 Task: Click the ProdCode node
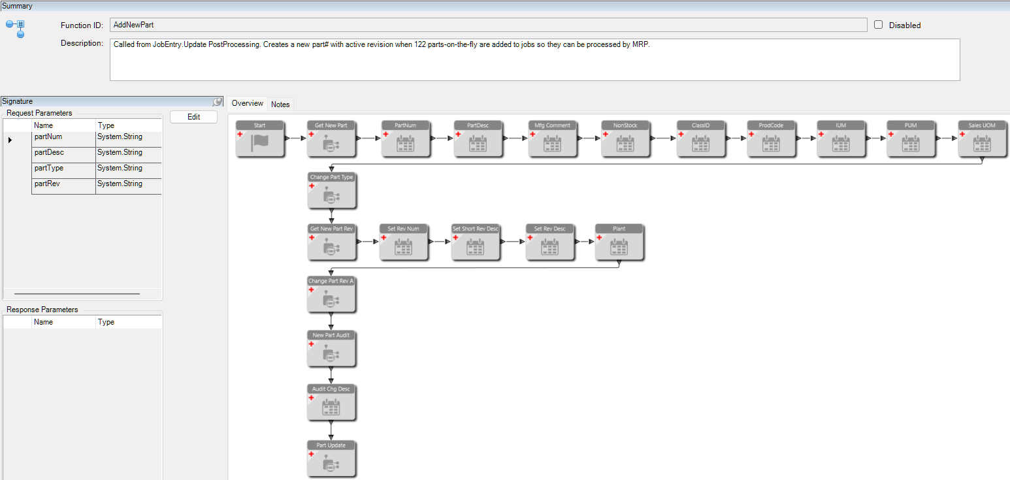[x=772, y=138]
